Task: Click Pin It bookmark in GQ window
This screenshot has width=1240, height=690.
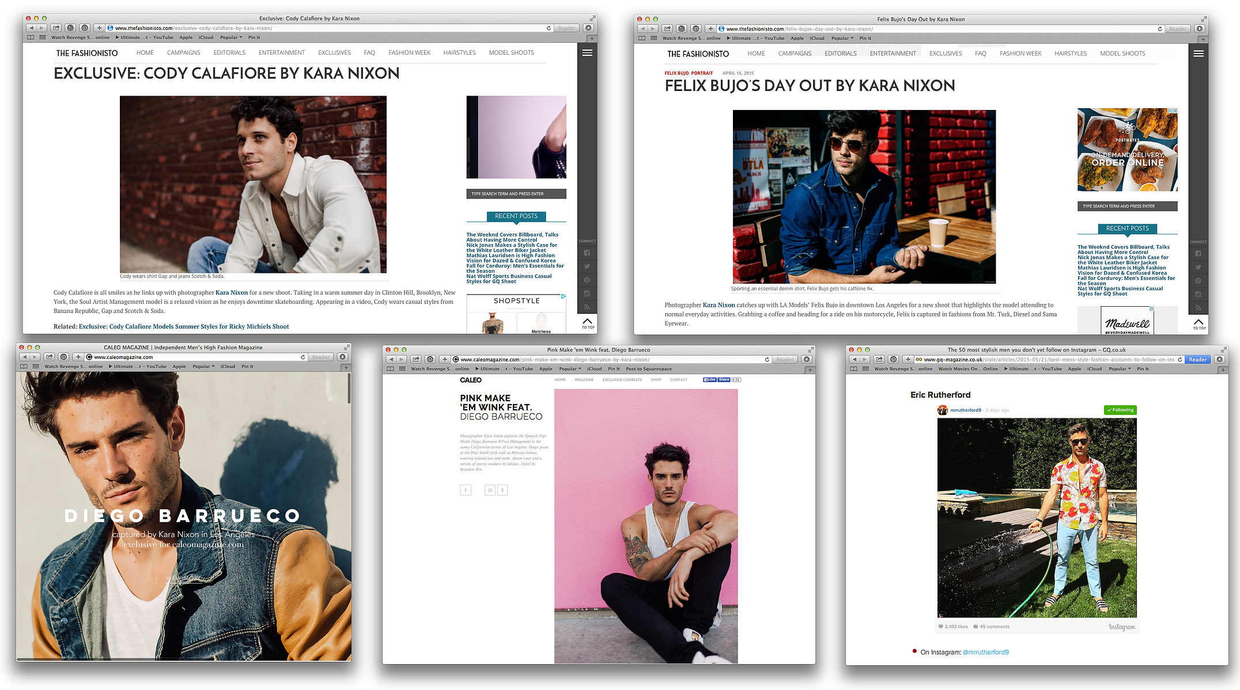Action: (x=1143, y=369)
